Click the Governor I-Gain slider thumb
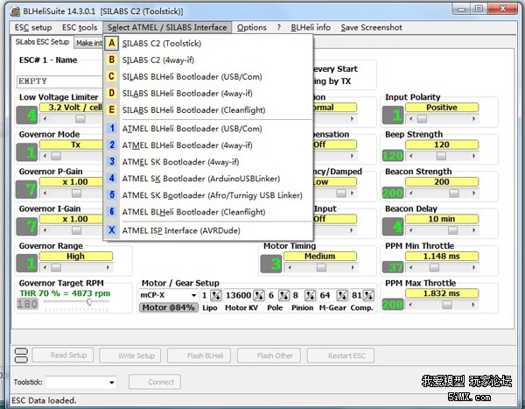This screenshot has width=525, height=409. [x=76, y=230]
